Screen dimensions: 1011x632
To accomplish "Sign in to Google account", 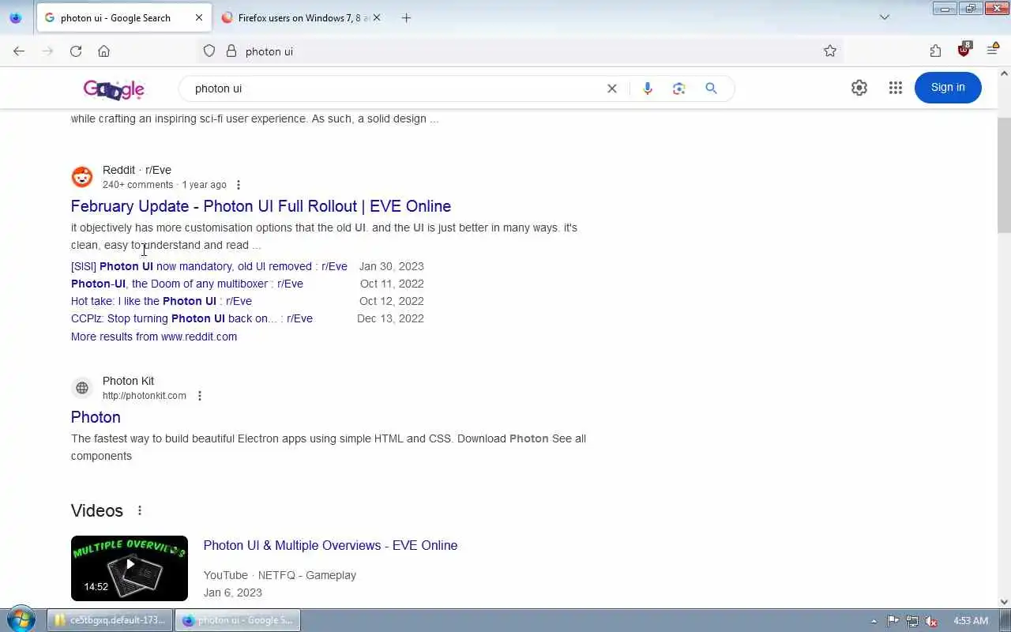I will (x=948, y=88).
